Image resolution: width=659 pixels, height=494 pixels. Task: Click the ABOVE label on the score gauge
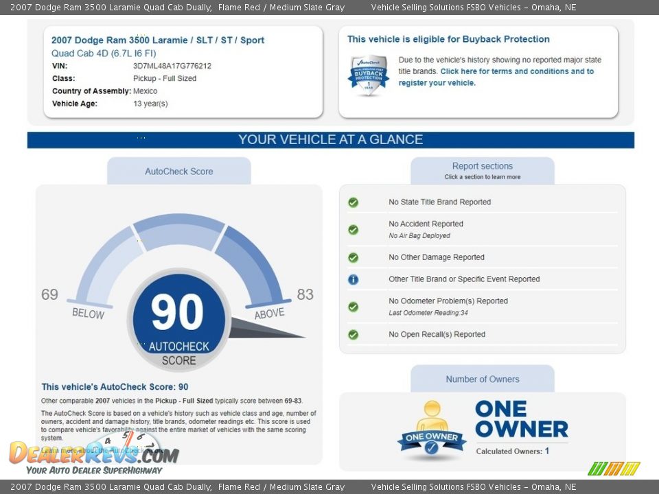click(x=269, y=314)
